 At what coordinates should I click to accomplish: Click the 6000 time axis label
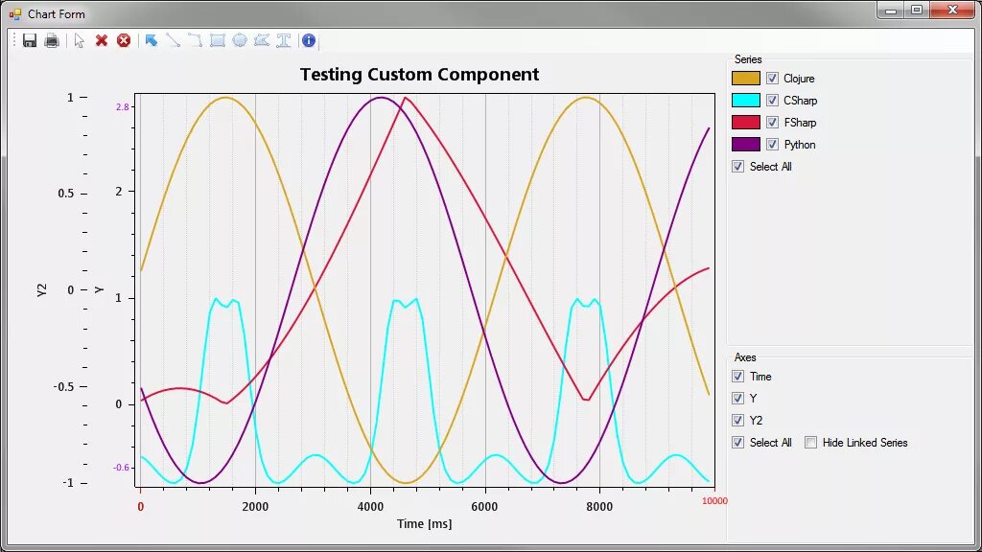click(484, 507)
